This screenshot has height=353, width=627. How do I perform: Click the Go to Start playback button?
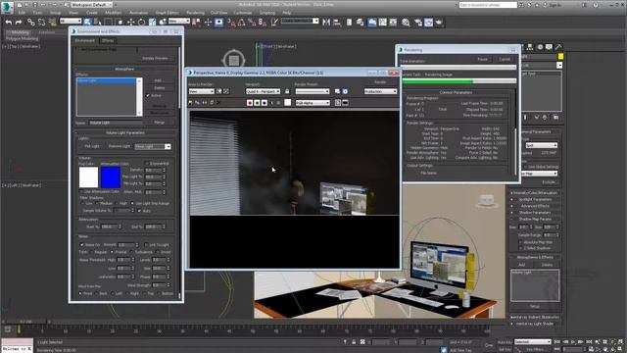coord(557,342)
